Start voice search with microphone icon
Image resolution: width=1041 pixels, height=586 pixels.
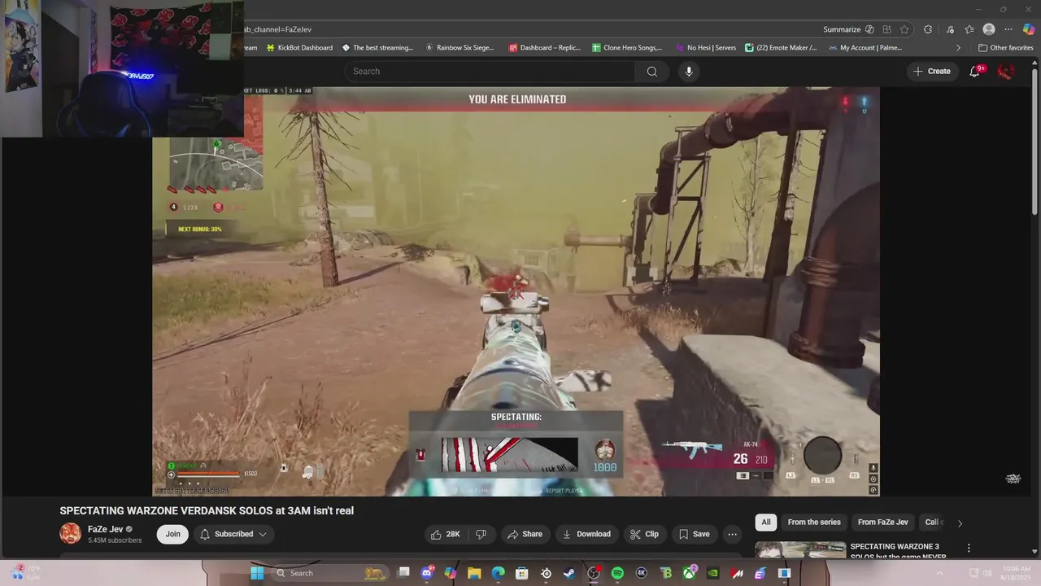(689, 72)
